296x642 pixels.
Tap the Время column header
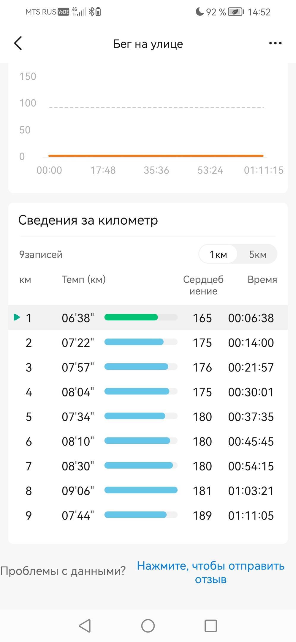point(262,279)
